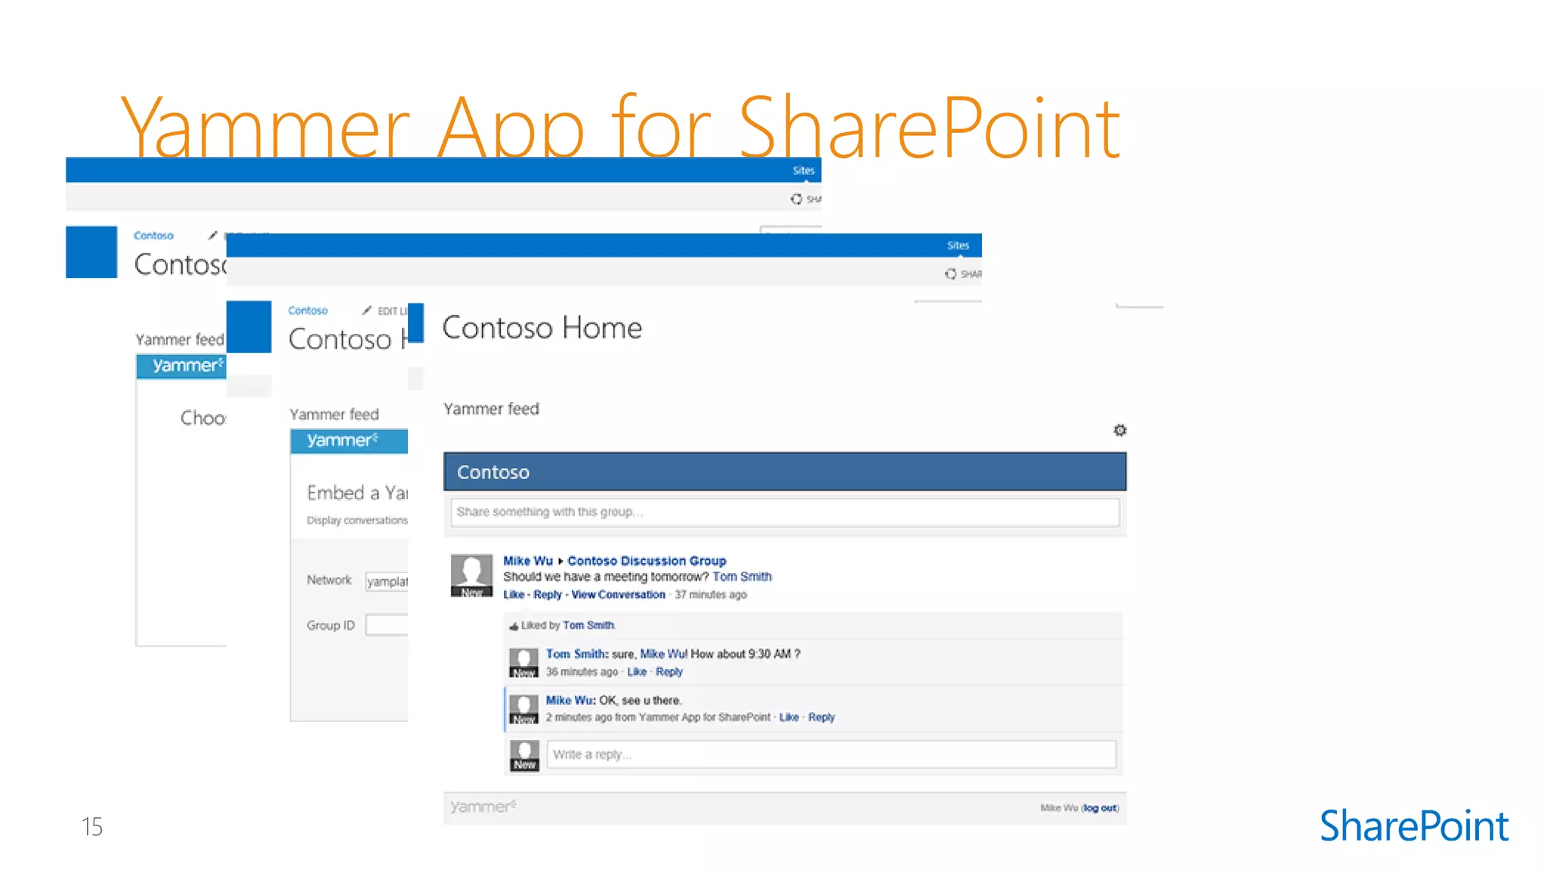Like Mike Wu's meeting post
This screenshot has width=1547, height=870.
click(x=514, y=594)
